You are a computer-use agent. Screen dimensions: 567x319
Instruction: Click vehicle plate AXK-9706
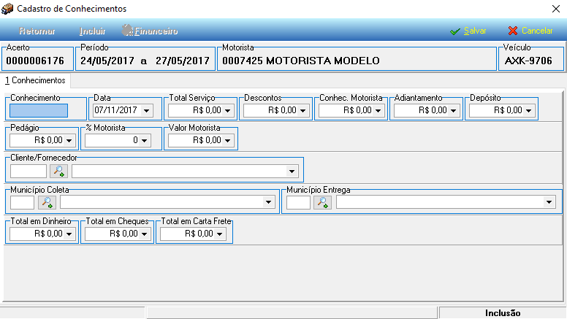tap(528, 61)
